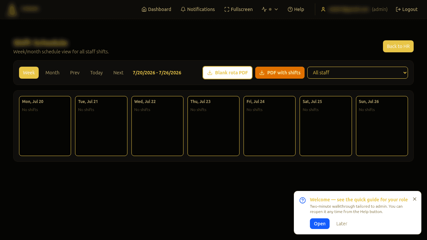This screenshot has width=427, height=240.
Task: Switch to Month view
Action: tap(52, 73)
